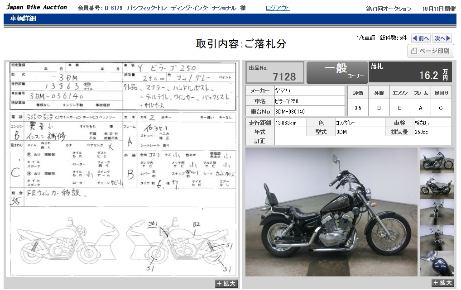This screenshot has height=290, width=461.
Task: Click the Japan Bike Auction logo
Action: point(37,7)
